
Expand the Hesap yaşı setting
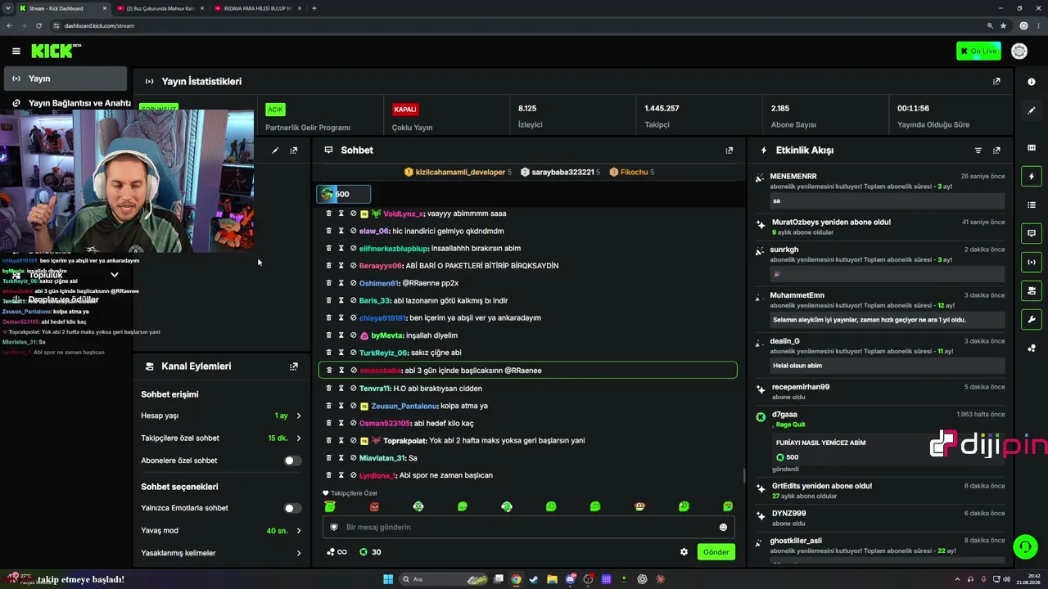coord(221,416)
